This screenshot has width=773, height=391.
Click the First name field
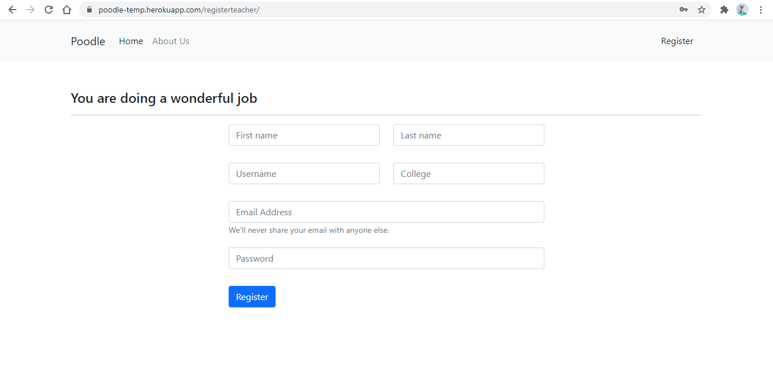point(304,135)
